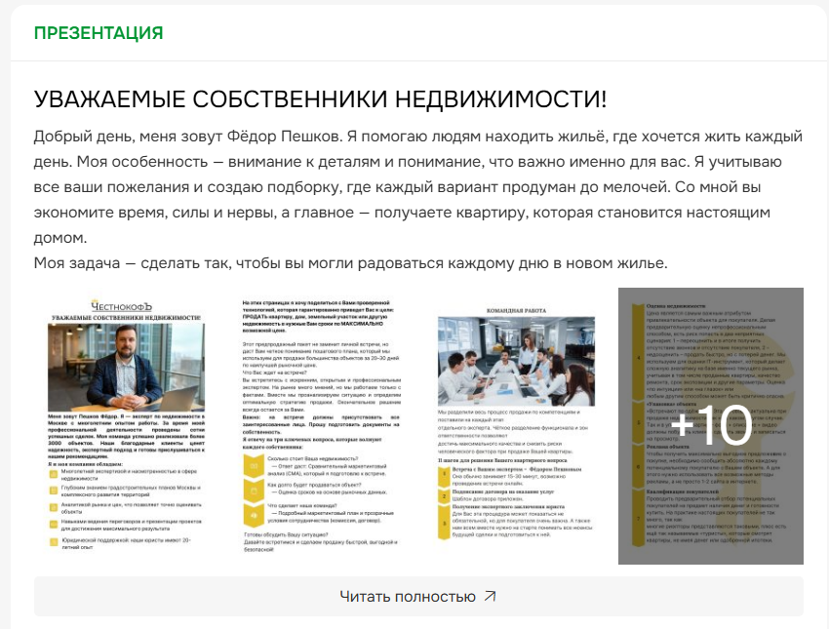Open the '+10' more pages thumbnail
829x629 pixels.
pyautogui.click(x=711, y=426)
